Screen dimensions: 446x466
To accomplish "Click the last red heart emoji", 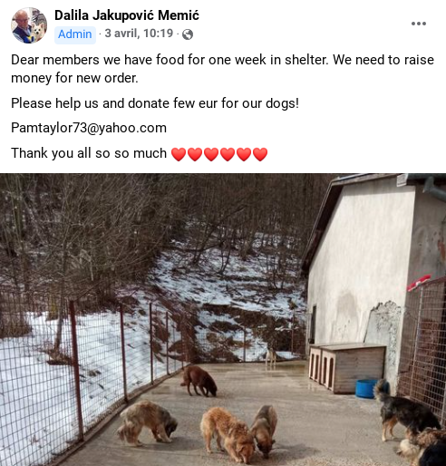I will coord(260,154).
